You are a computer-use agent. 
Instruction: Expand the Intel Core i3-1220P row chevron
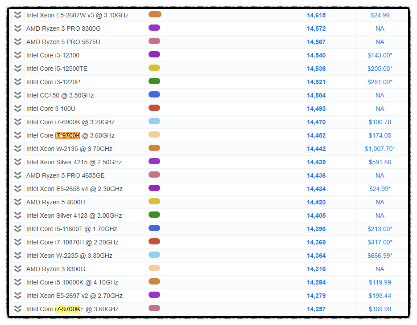point(17,82)
